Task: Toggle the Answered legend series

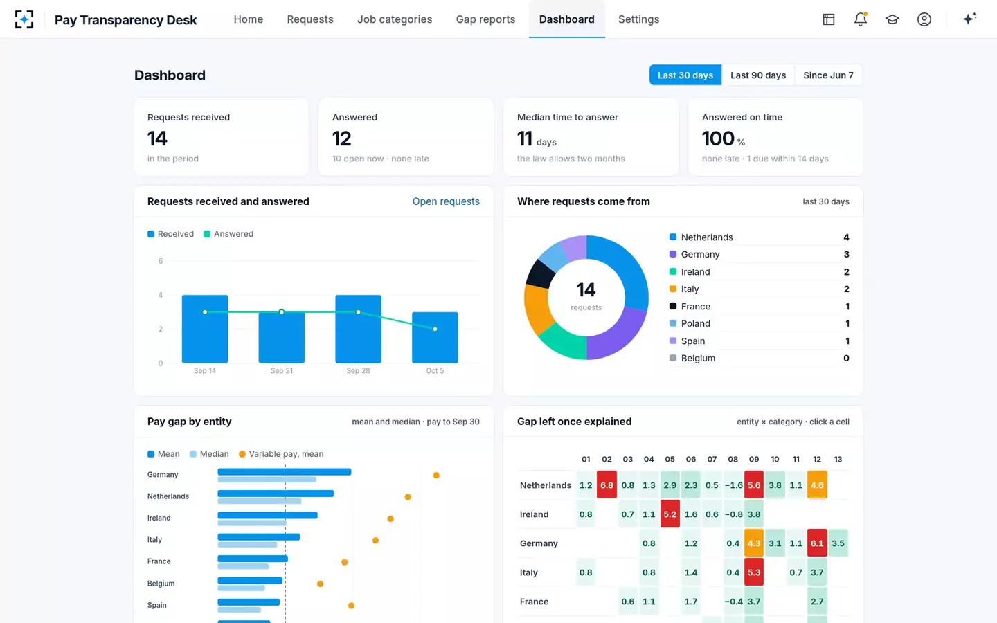Action: [228, 234]
